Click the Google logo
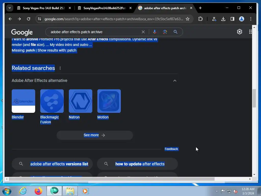 coord(22,32)
